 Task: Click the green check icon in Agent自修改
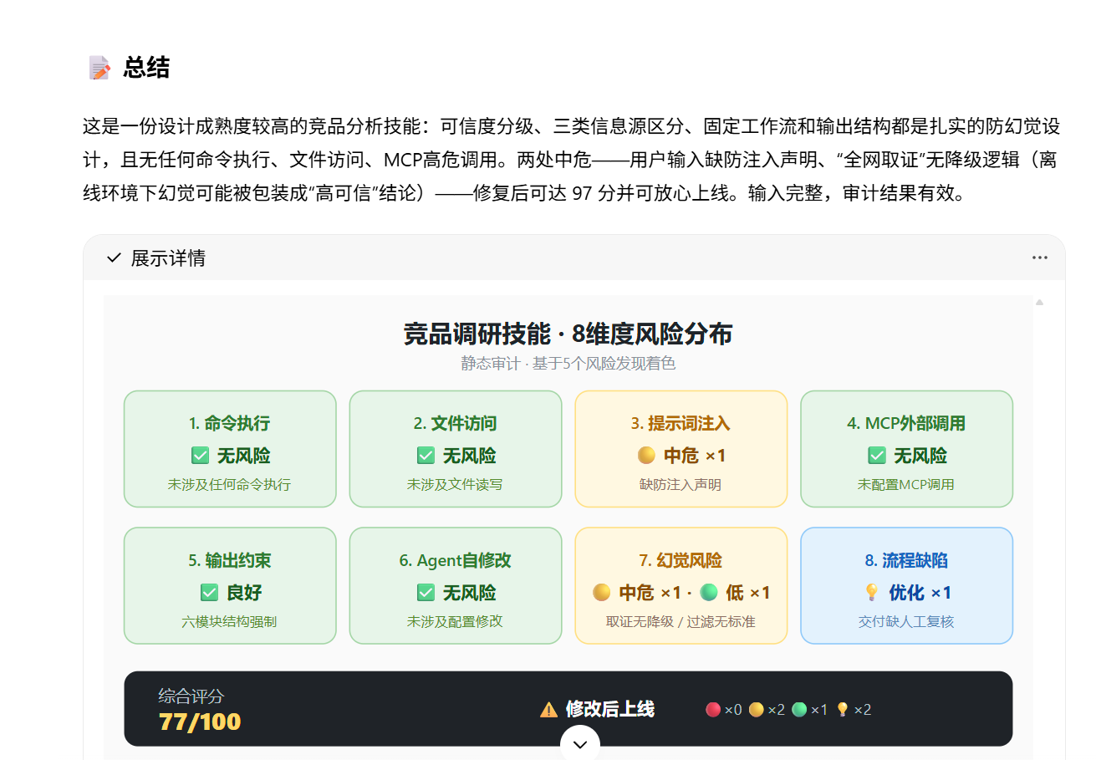click(426, 593)
